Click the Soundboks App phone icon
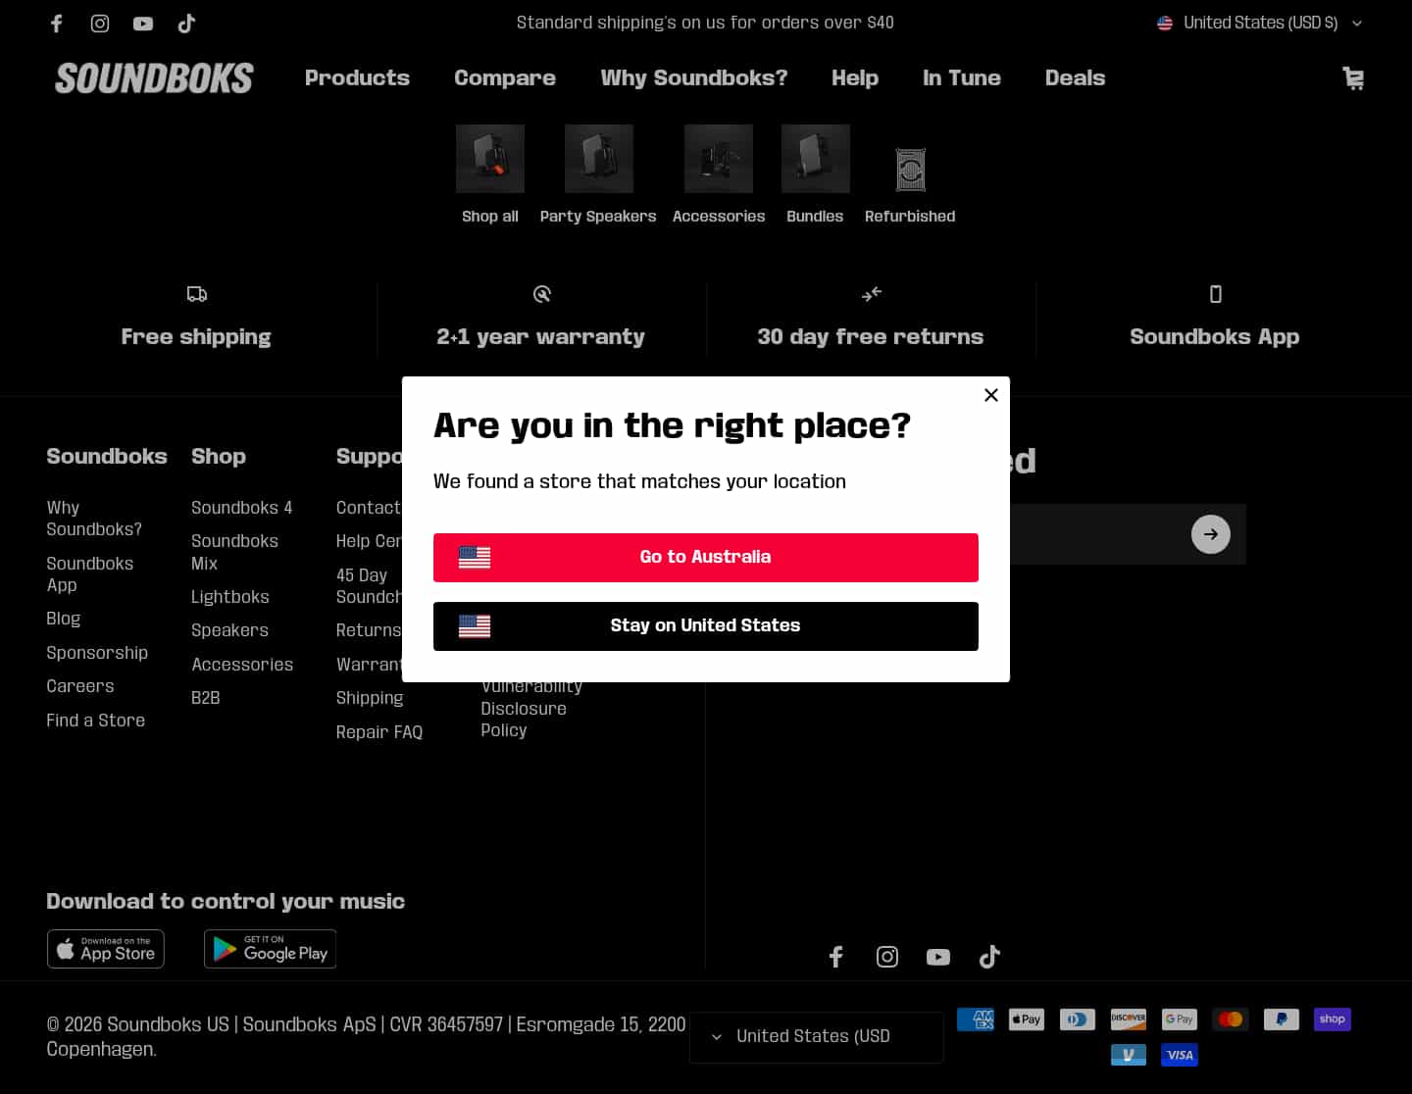This screenshot has width=1412, height=1094. pyautogui.click(x=1216, y=294)
